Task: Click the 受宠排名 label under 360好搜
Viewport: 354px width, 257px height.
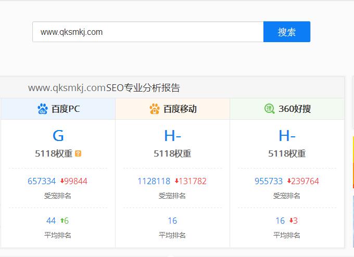Action: 287,196
